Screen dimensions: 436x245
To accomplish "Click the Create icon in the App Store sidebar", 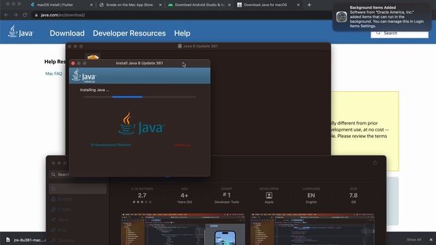I will coord(53,210).
